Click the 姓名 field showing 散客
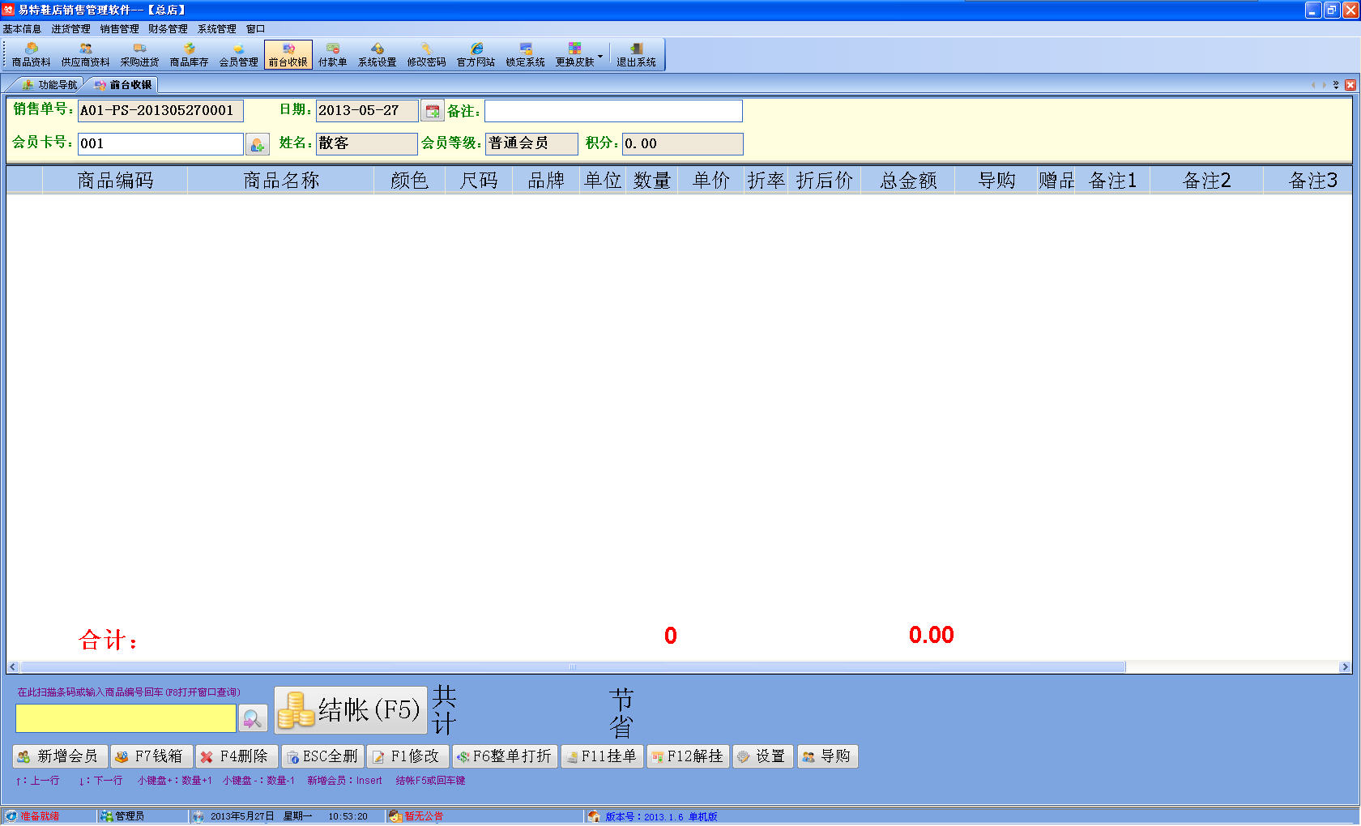 (367, 144)
